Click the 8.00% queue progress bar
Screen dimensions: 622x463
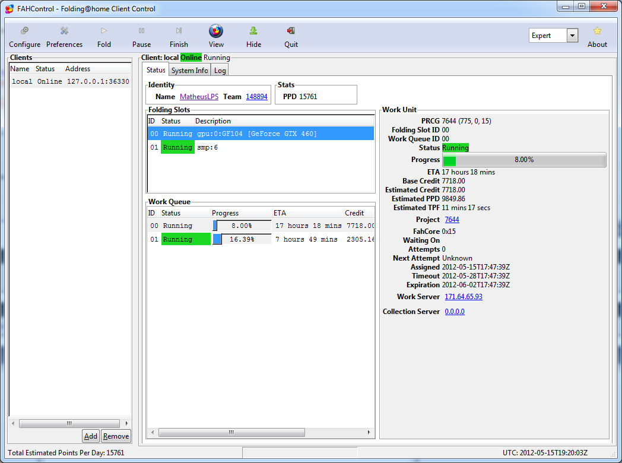242,226
